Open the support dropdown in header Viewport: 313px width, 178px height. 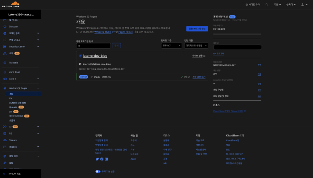click(x=277, y=5)
